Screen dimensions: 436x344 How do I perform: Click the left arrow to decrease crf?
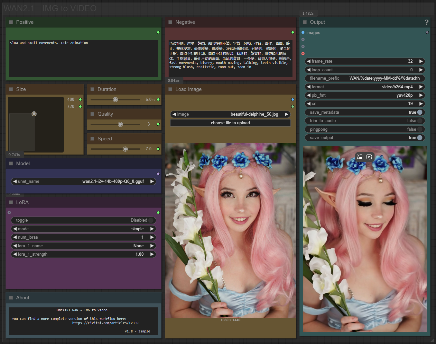[x=309, y=104]
